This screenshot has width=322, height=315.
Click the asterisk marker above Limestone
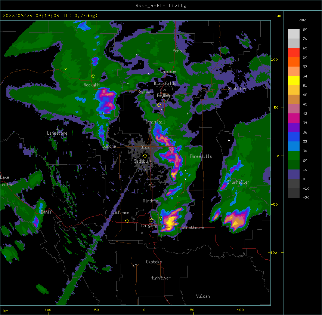click(58, 129)
